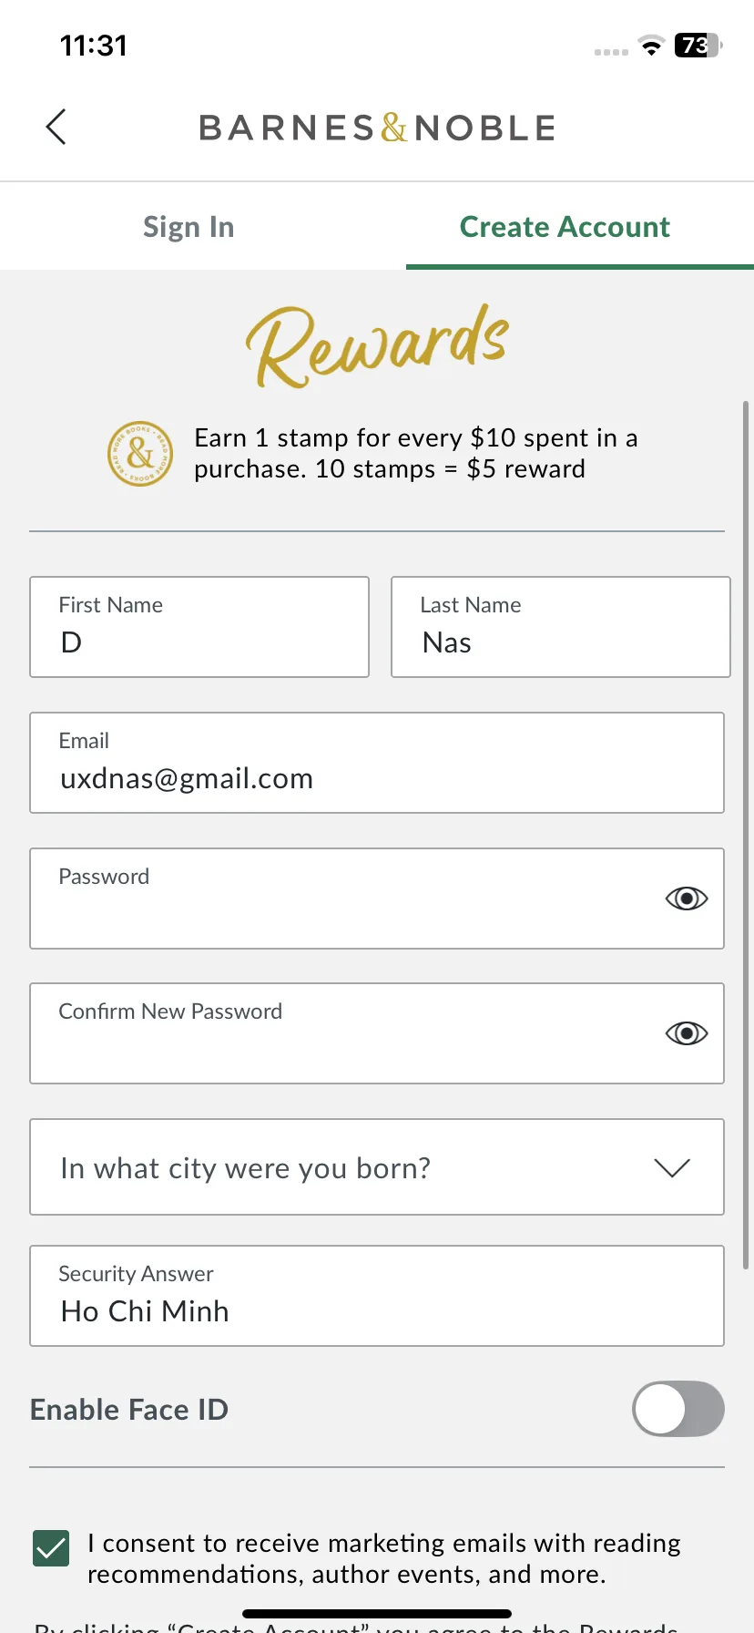754x1633 pixels.
Task: Enable the Face ID switch
Action: [x=678, y=1409]
